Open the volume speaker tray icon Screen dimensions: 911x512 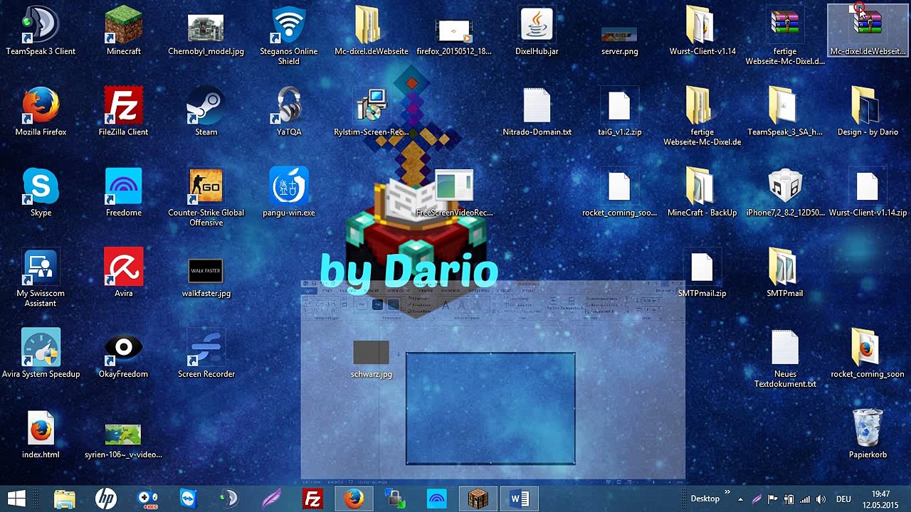pos(821,499)
